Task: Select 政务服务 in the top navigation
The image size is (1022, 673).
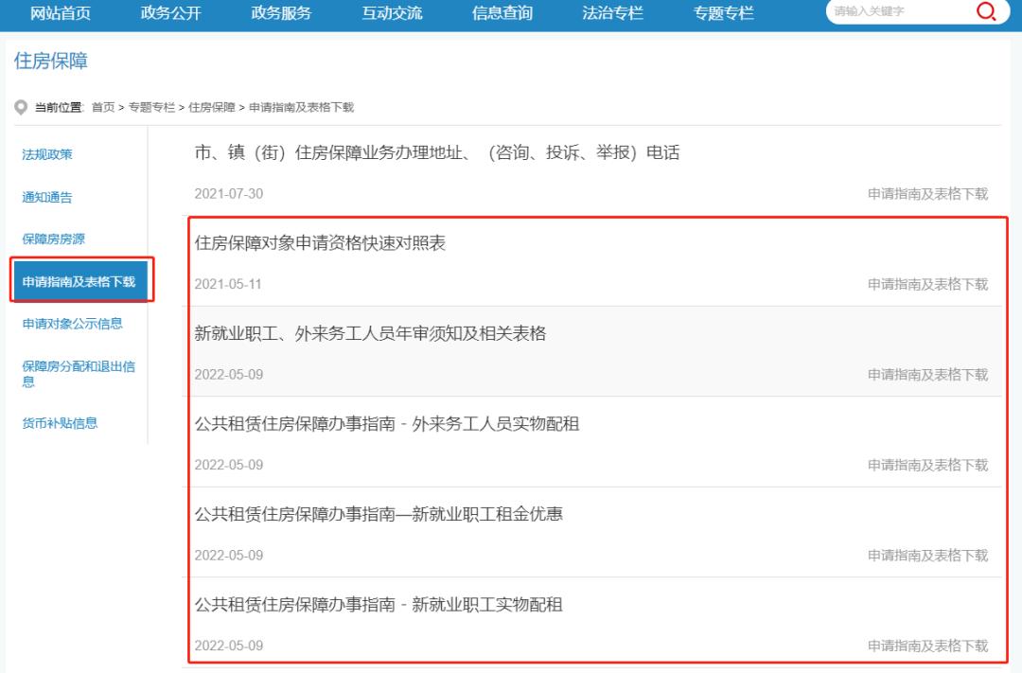Action: tap(280, 12)
